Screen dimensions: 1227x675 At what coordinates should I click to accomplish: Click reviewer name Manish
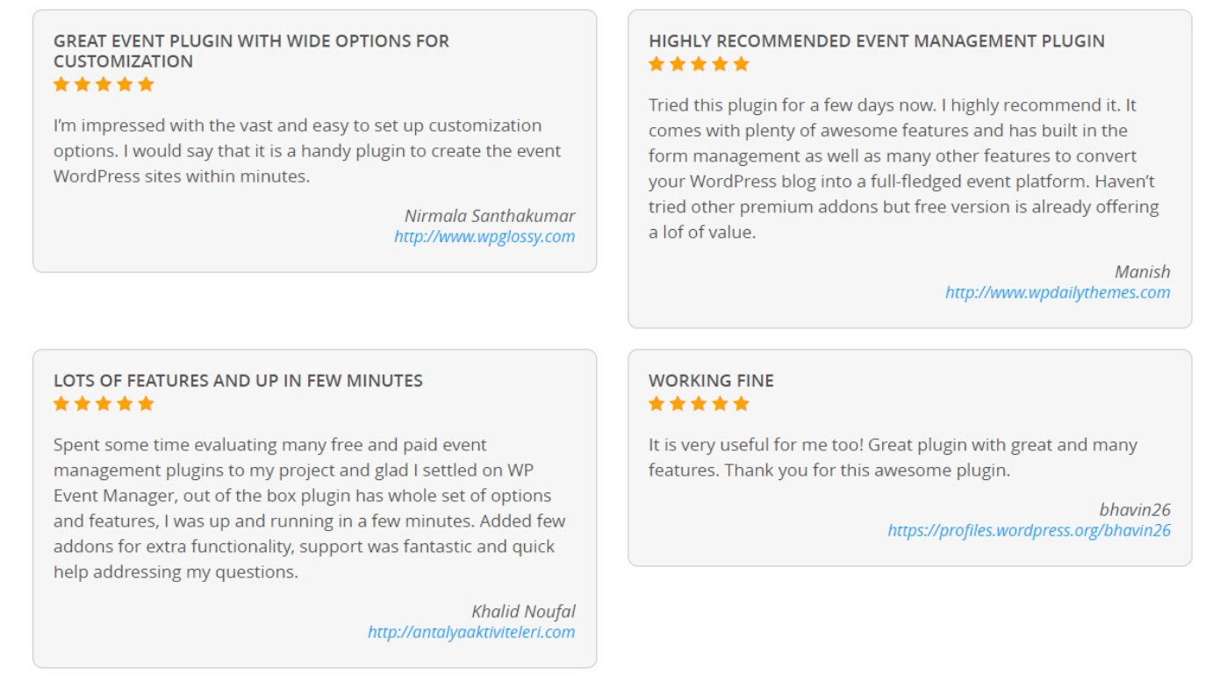pyautogui.click(x=1143, y=272)
